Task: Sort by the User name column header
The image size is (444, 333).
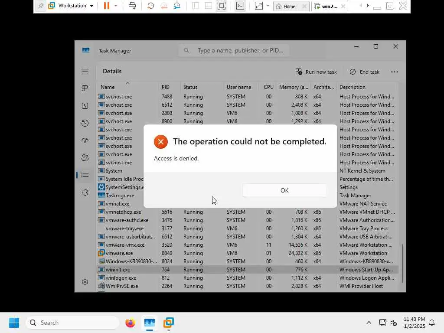Action: 241,87
